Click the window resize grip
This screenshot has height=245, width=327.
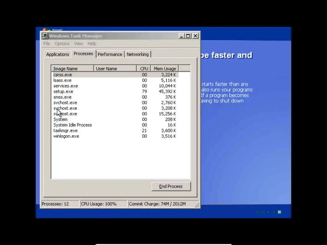pos(197,205)
